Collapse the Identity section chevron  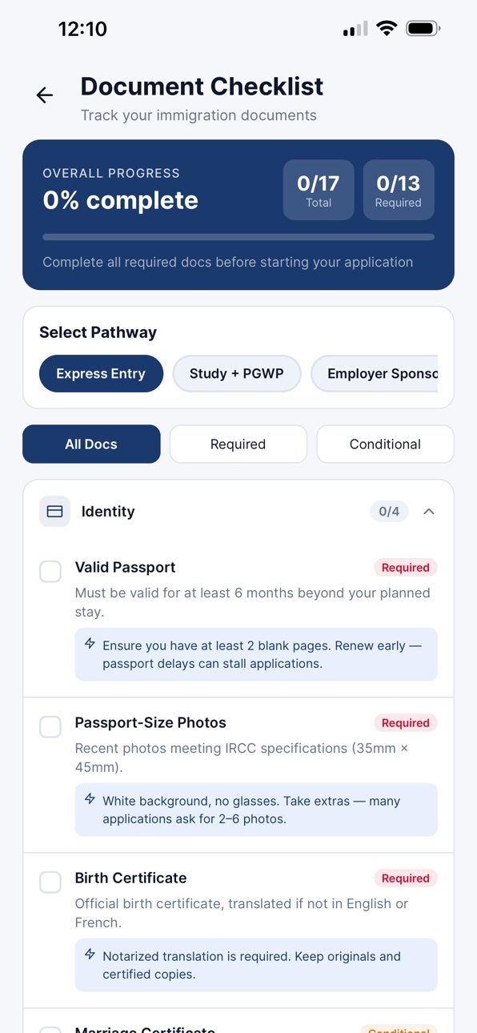click(x=429, y=512)
